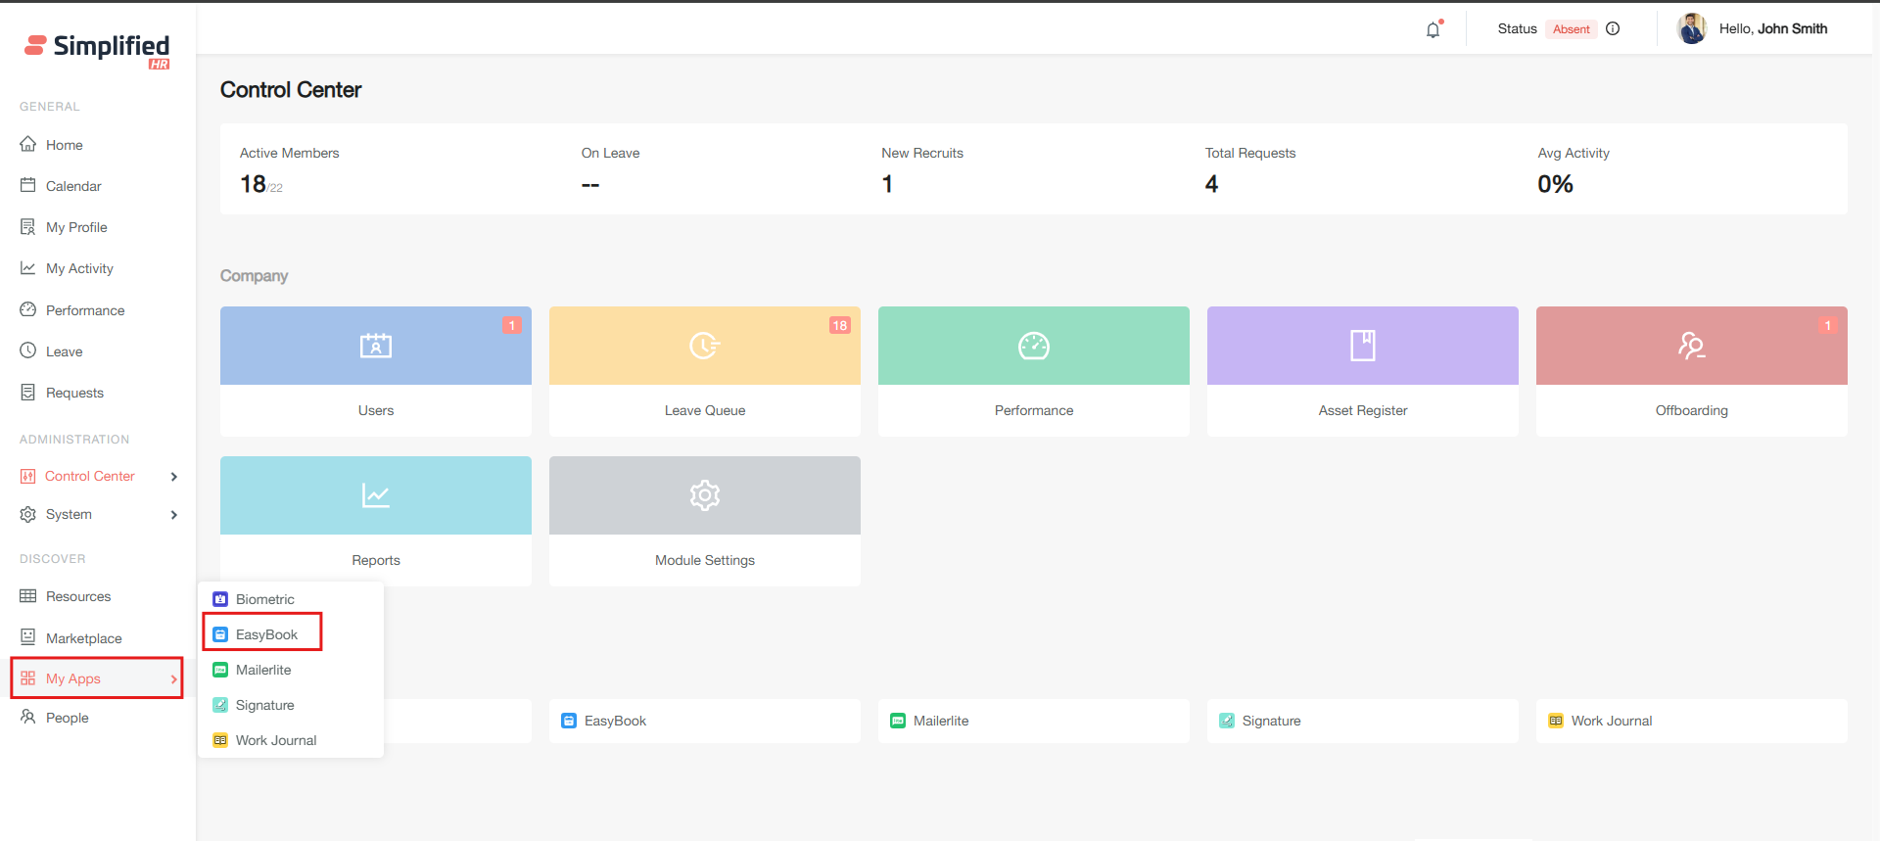Expand the Control Center submenu arrow
Viewport: 1880px width, 841px height.
tap(174, 477)
